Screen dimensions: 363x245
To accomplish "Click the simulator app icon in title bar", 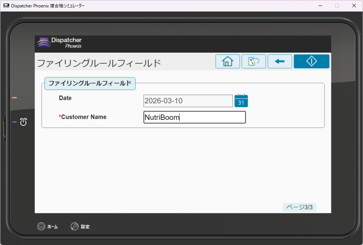I will (6, 6).
